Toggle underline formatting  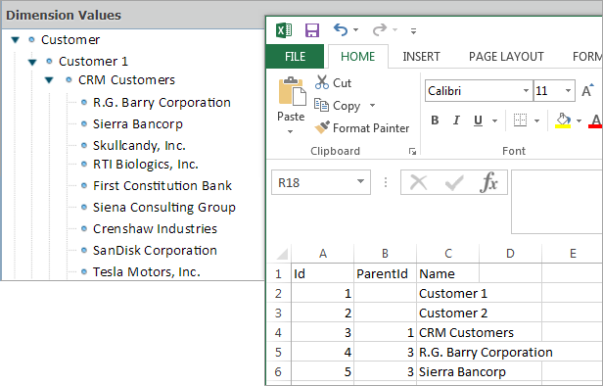(478, 121)
